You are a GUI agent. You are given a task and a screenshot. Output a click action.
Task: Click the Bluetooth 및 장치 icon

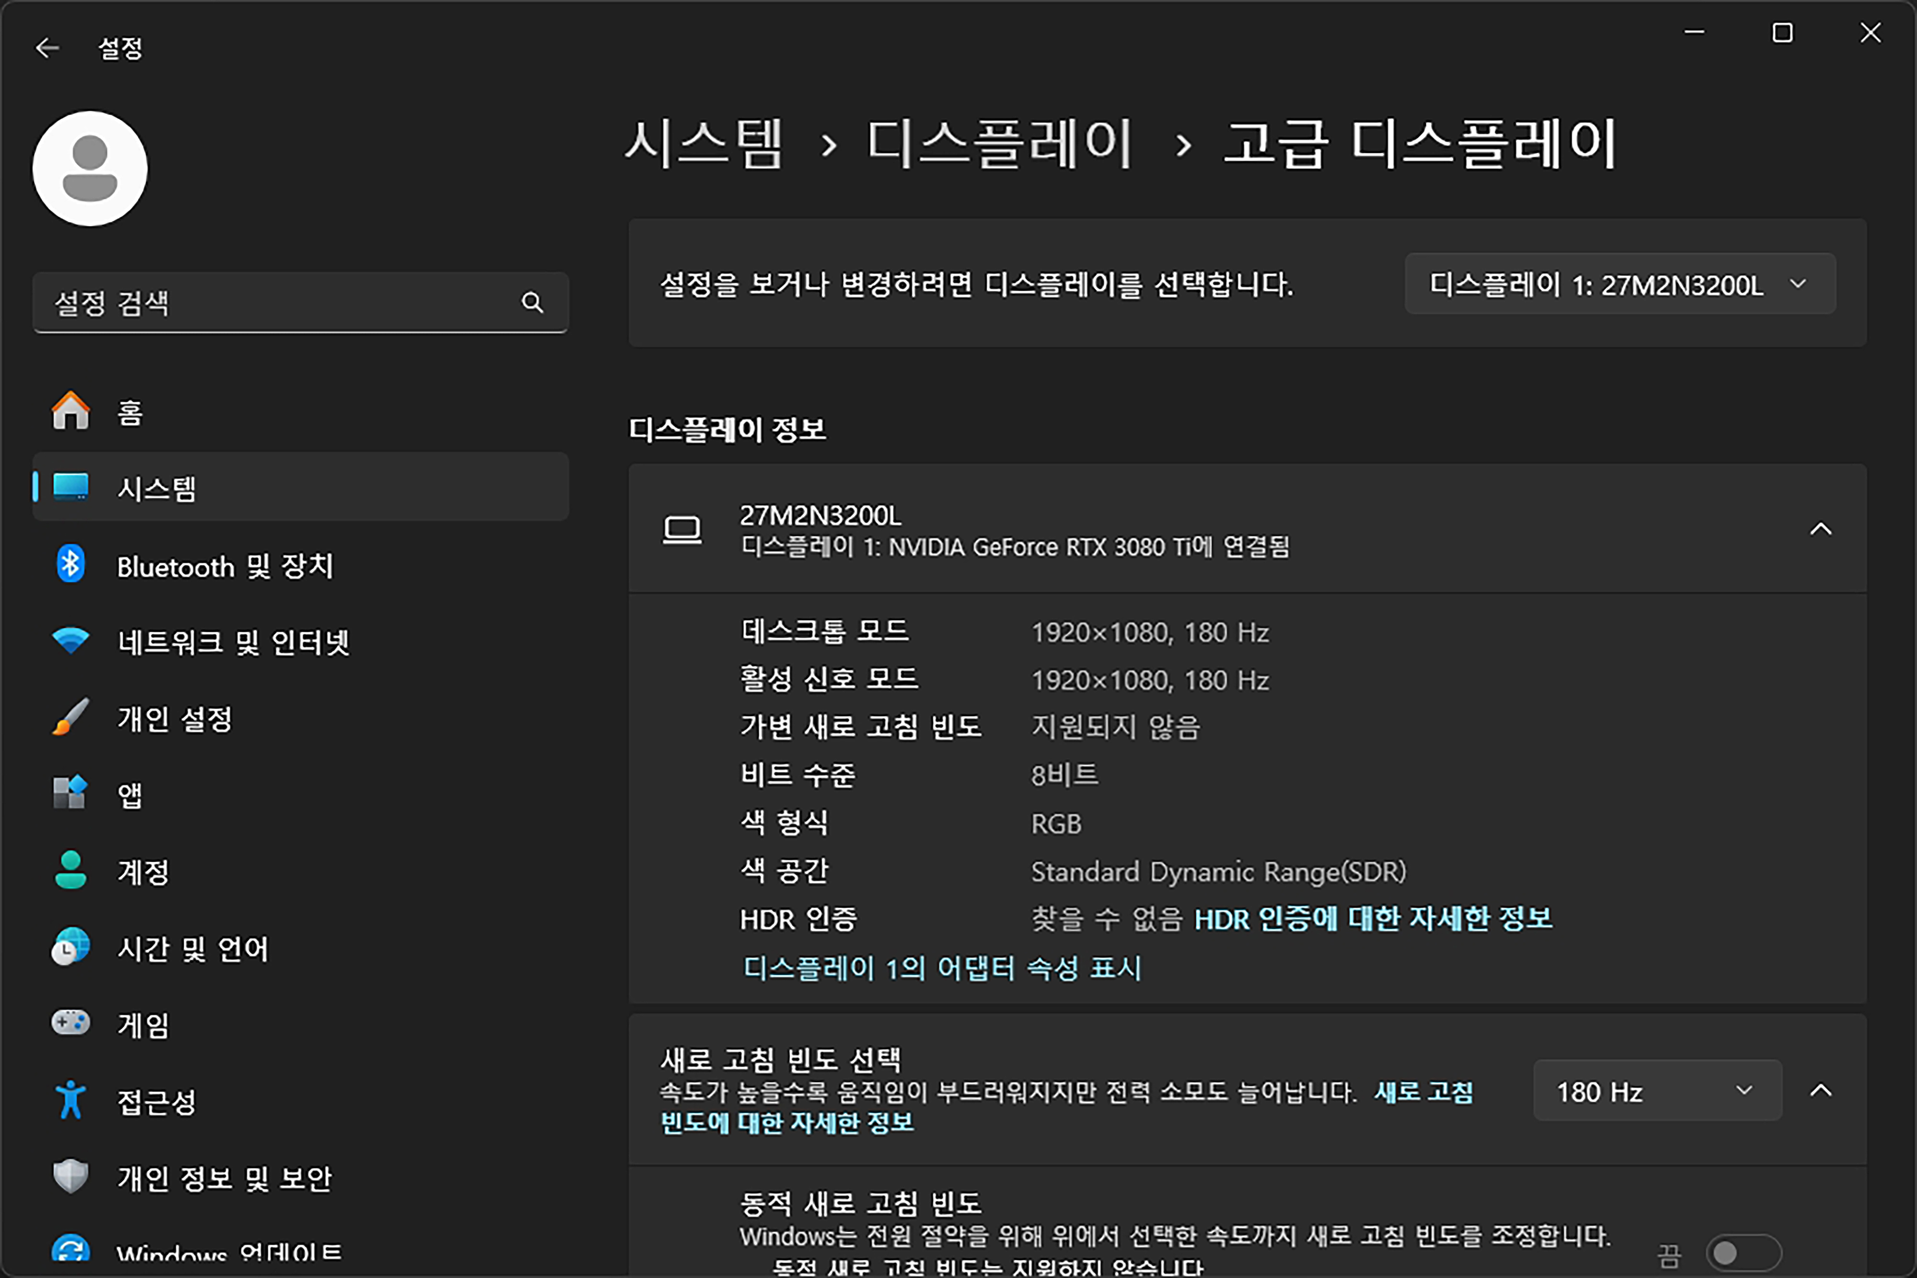coord(71,564)
